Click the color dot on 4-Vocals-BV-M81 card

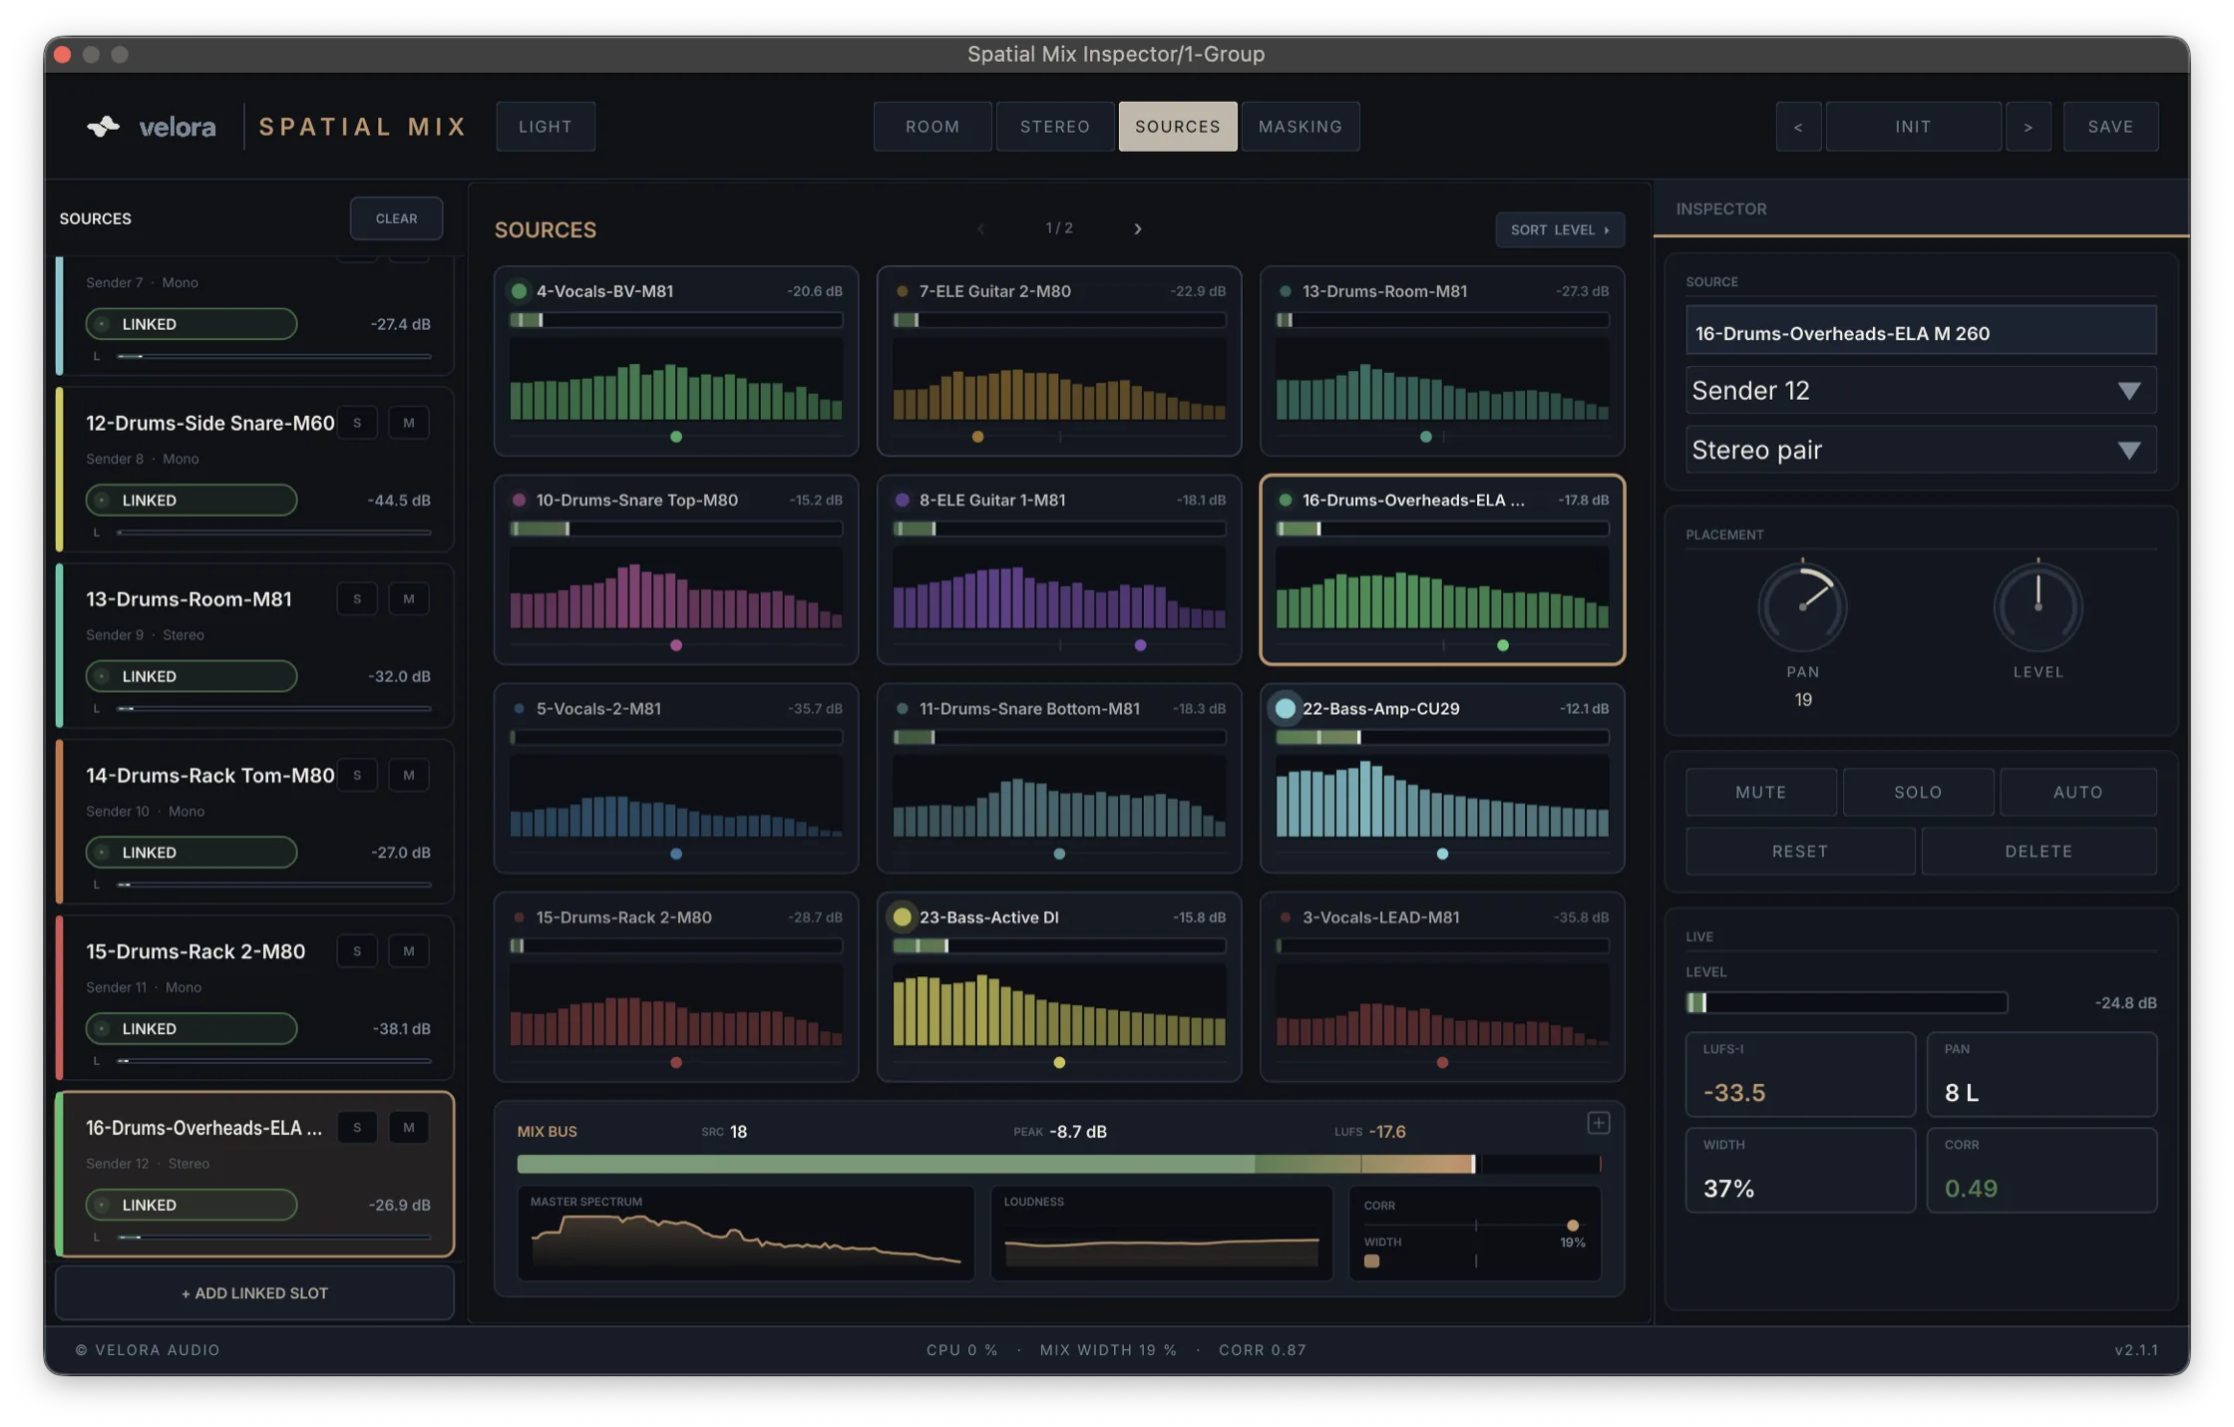tap(519, 291)
